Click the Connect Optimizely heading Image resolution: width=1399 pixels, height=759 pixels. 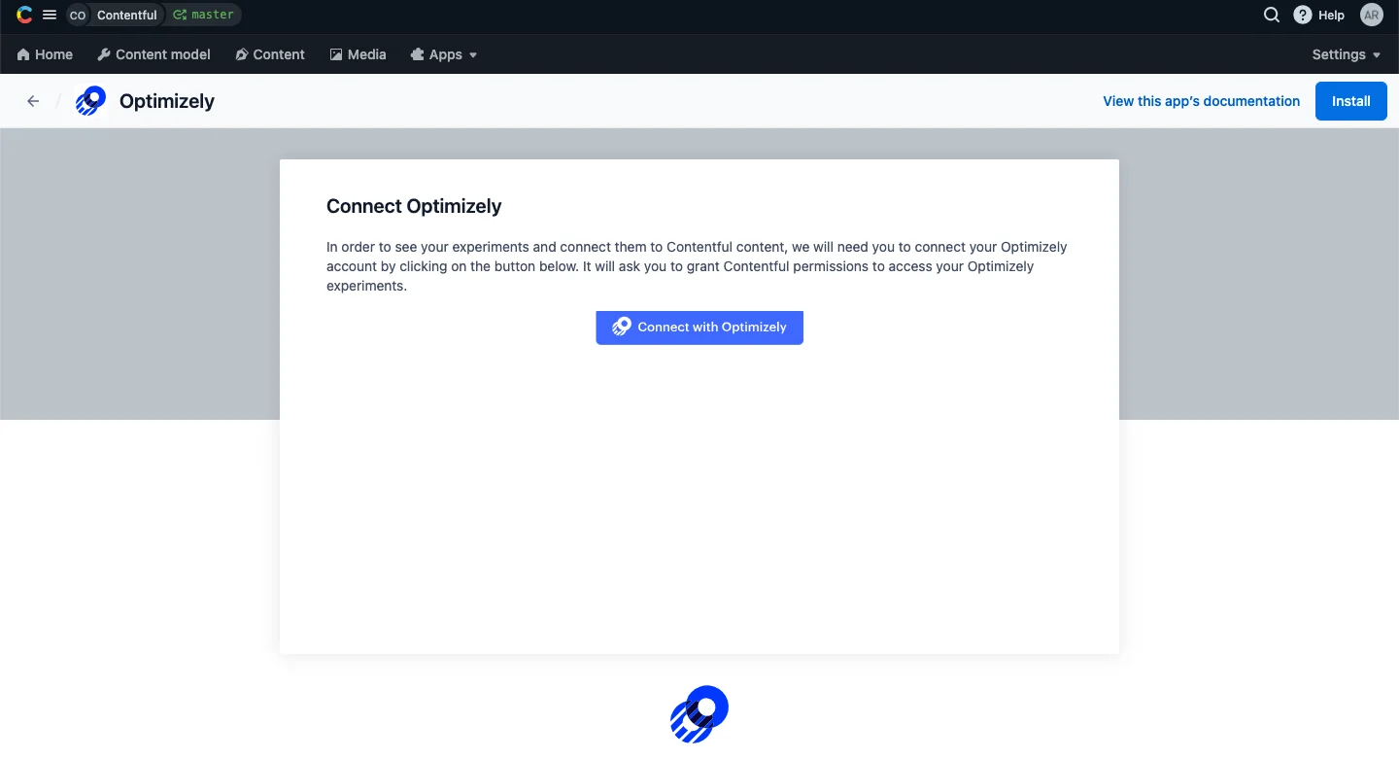tap(414, 206)
